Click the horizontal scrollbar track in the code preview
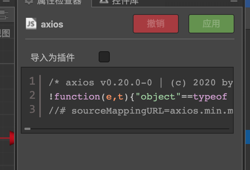This screenshot has width=250, height=170. (x=130, y=129)
